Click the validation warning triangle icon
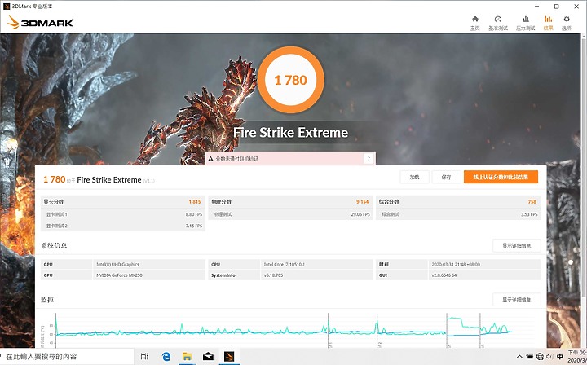The width and height of the screenshot is (587, 365). tap(211, 159)
